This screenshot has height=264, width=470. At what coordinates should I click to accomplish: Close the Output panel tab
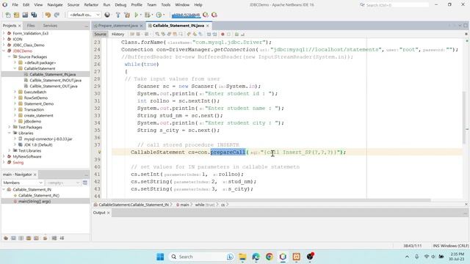click(109, 213)
